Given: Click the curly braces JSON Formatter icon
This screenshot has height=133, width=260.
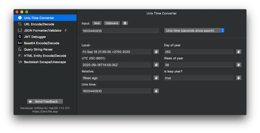Looking at the screenshot, I should click(20, 30).
